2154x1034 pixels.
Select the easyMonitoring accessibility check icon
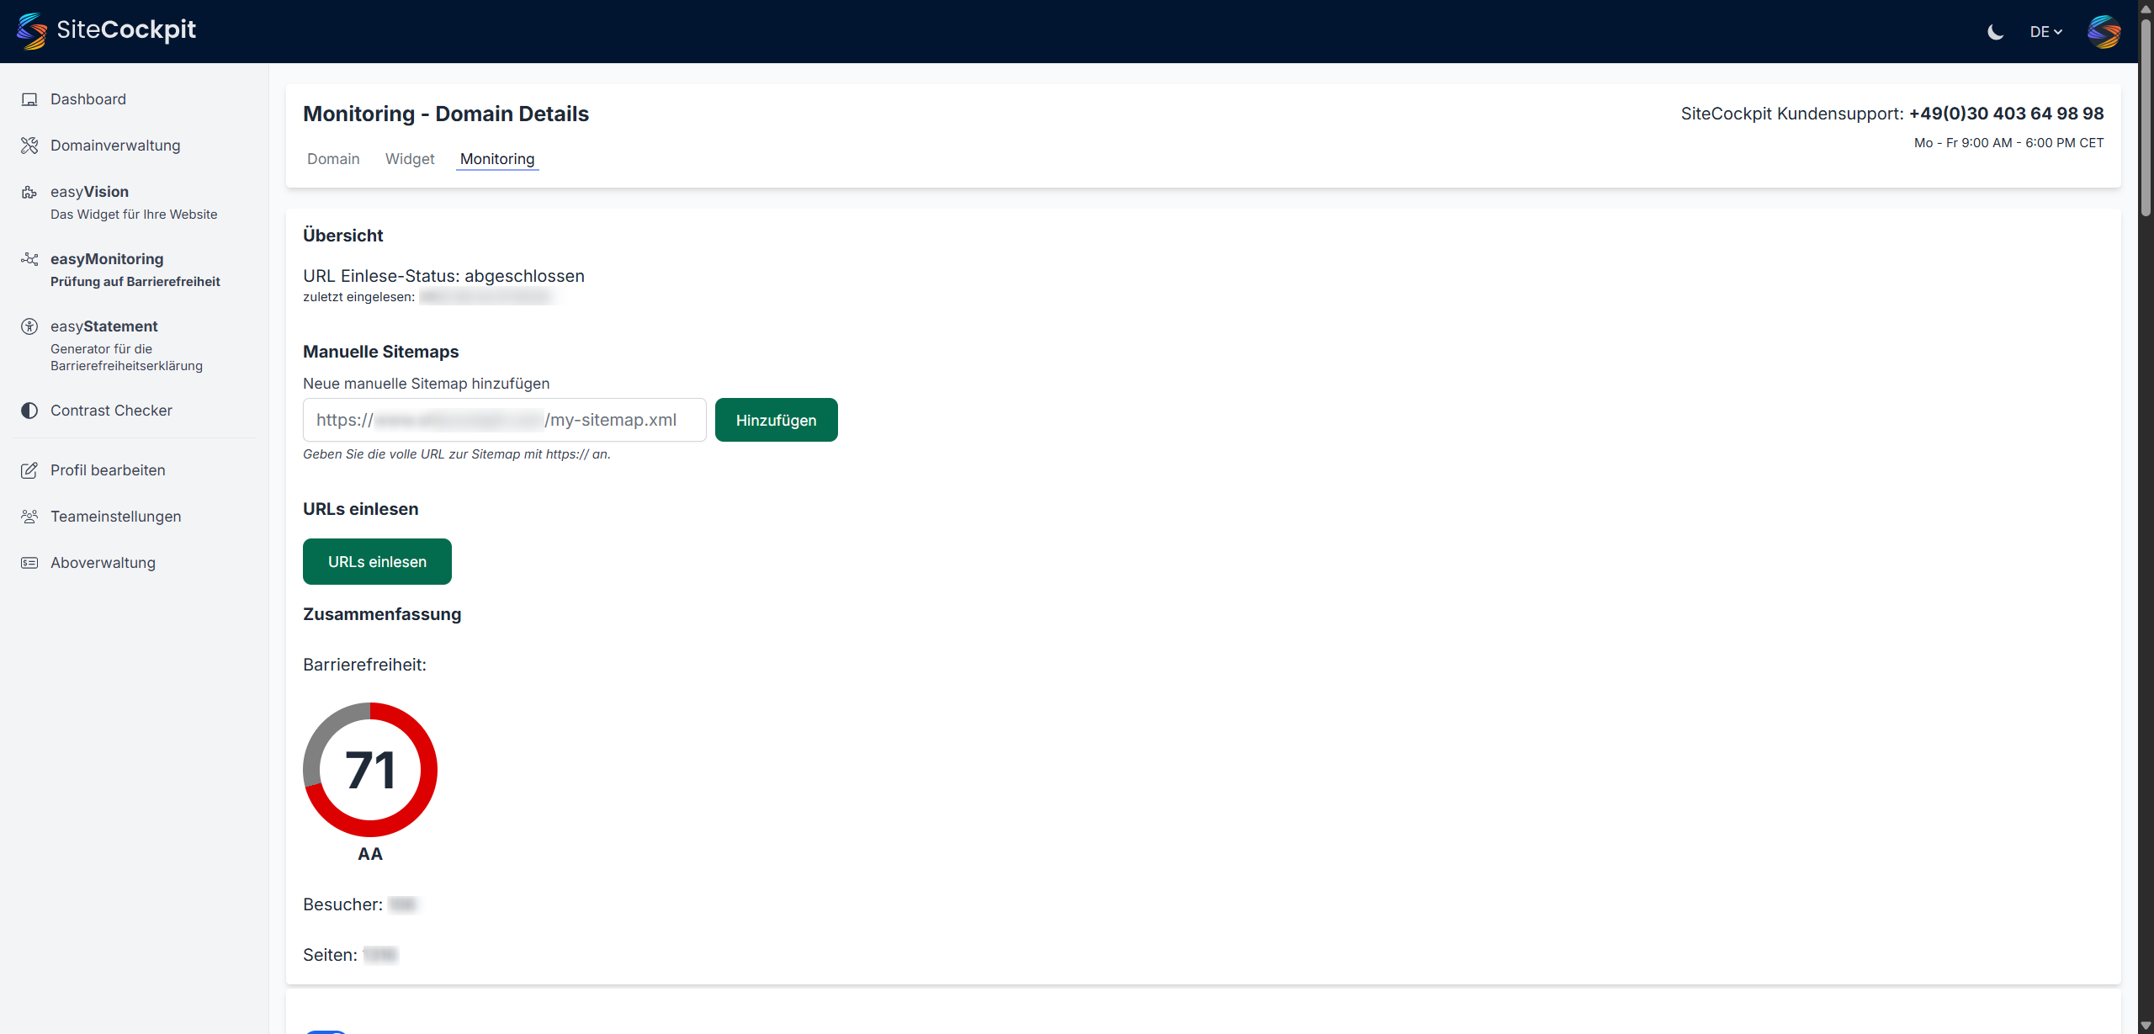point(29,259)
